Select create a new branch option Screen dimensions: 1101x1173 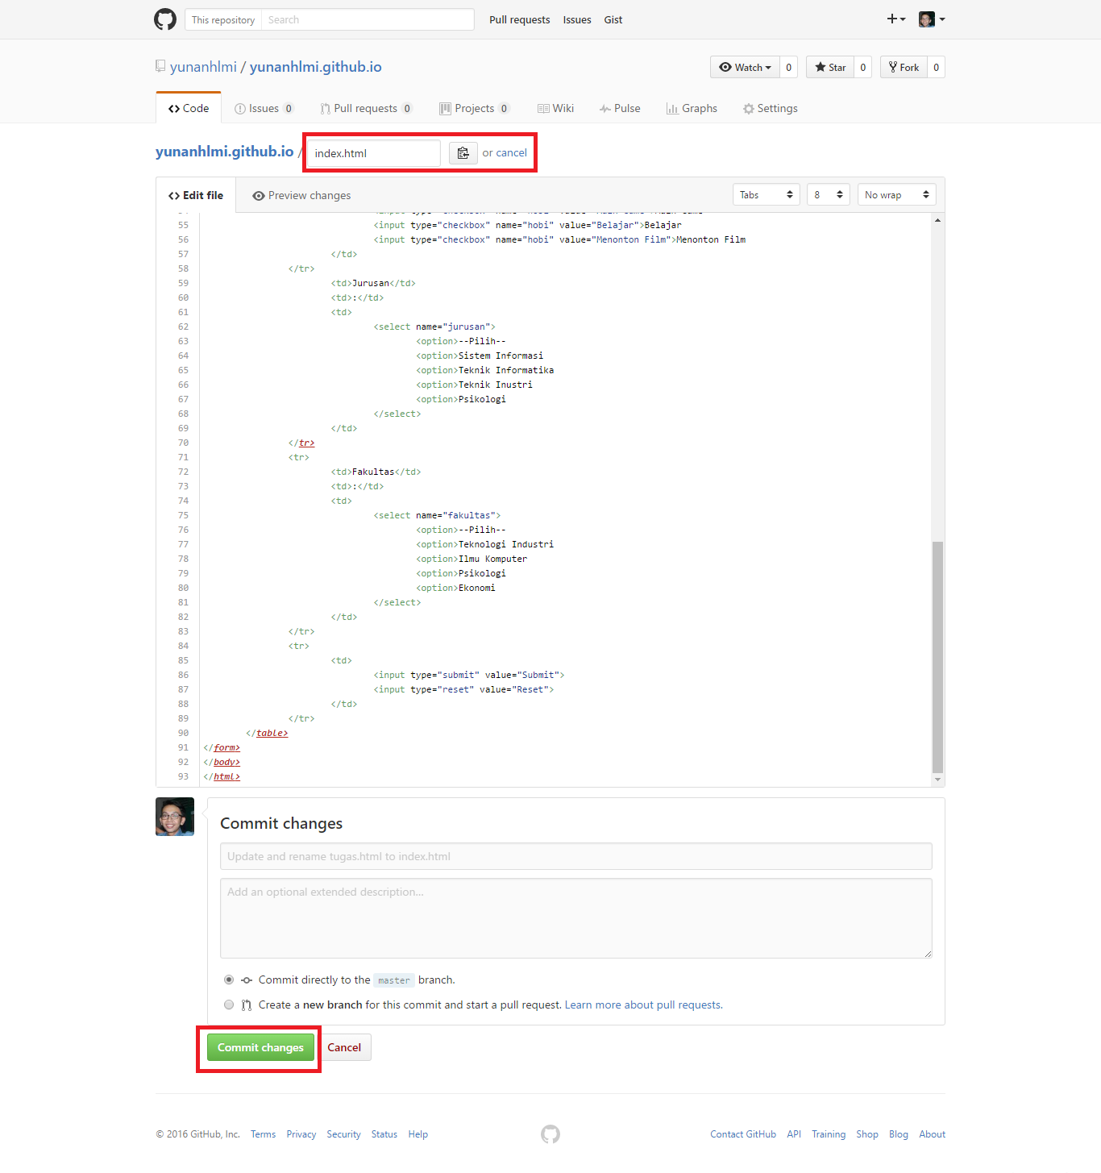pos(229,1005)
